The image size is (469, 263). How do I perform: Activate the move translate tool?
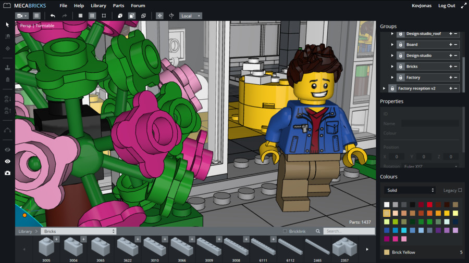tap(160, 16)
